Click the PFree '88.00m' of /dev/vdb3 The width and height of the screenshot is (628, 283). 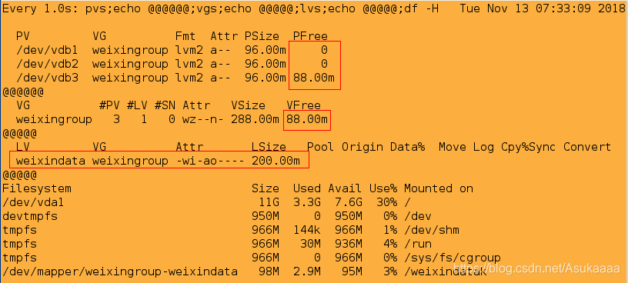pos(314,78)
